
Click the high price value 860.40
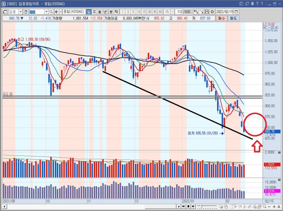(x=182, y=18)
